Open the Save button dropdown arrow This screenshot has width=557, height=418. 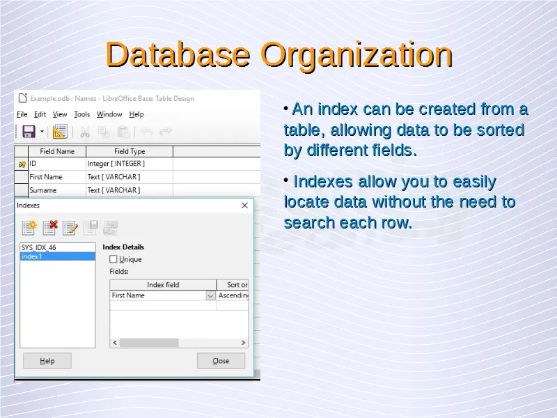[x=42, y=132]
